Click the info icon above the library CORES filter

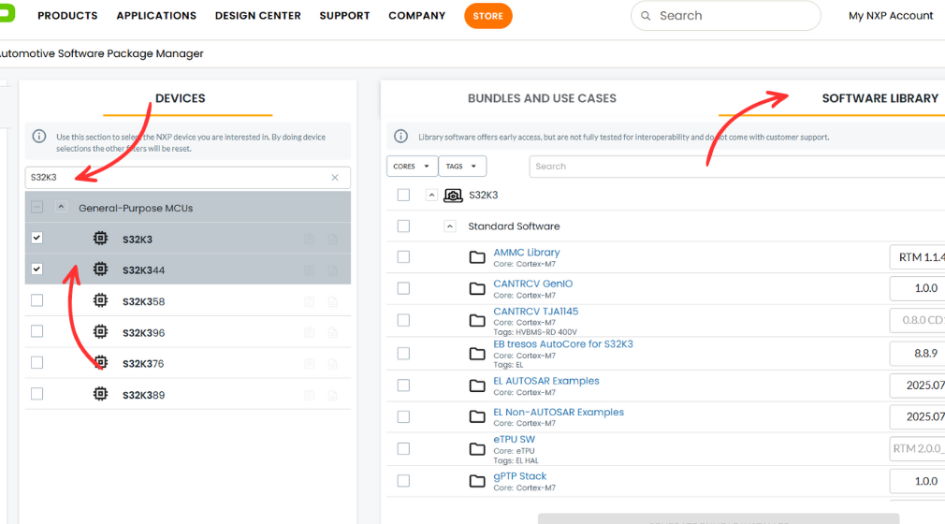point(400,137)
